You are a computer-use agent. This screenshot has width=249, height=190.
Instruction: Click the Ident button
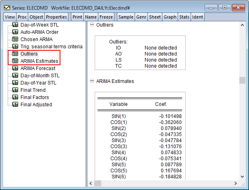click(x=197, y=17)
